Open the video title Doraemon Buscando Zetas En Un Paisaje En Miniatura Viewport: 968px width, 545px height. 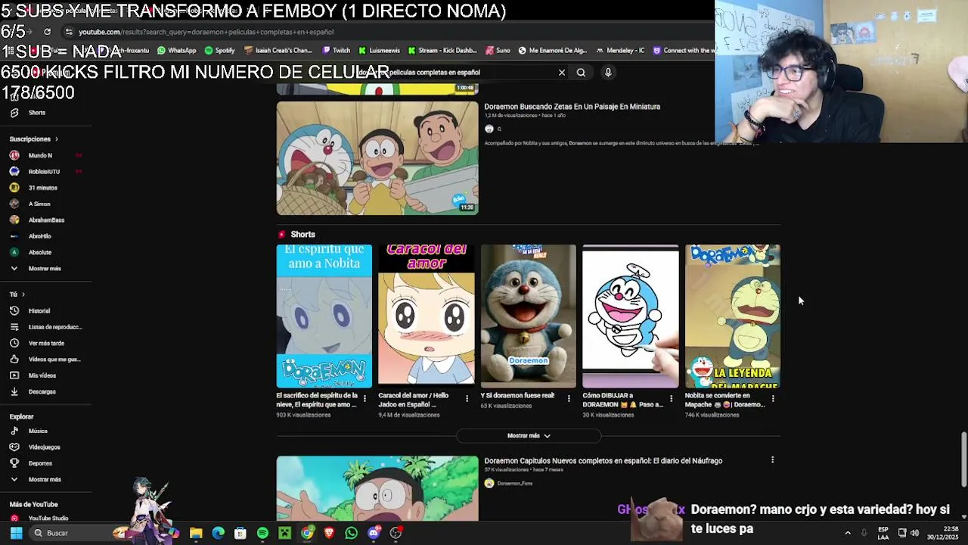572,107
